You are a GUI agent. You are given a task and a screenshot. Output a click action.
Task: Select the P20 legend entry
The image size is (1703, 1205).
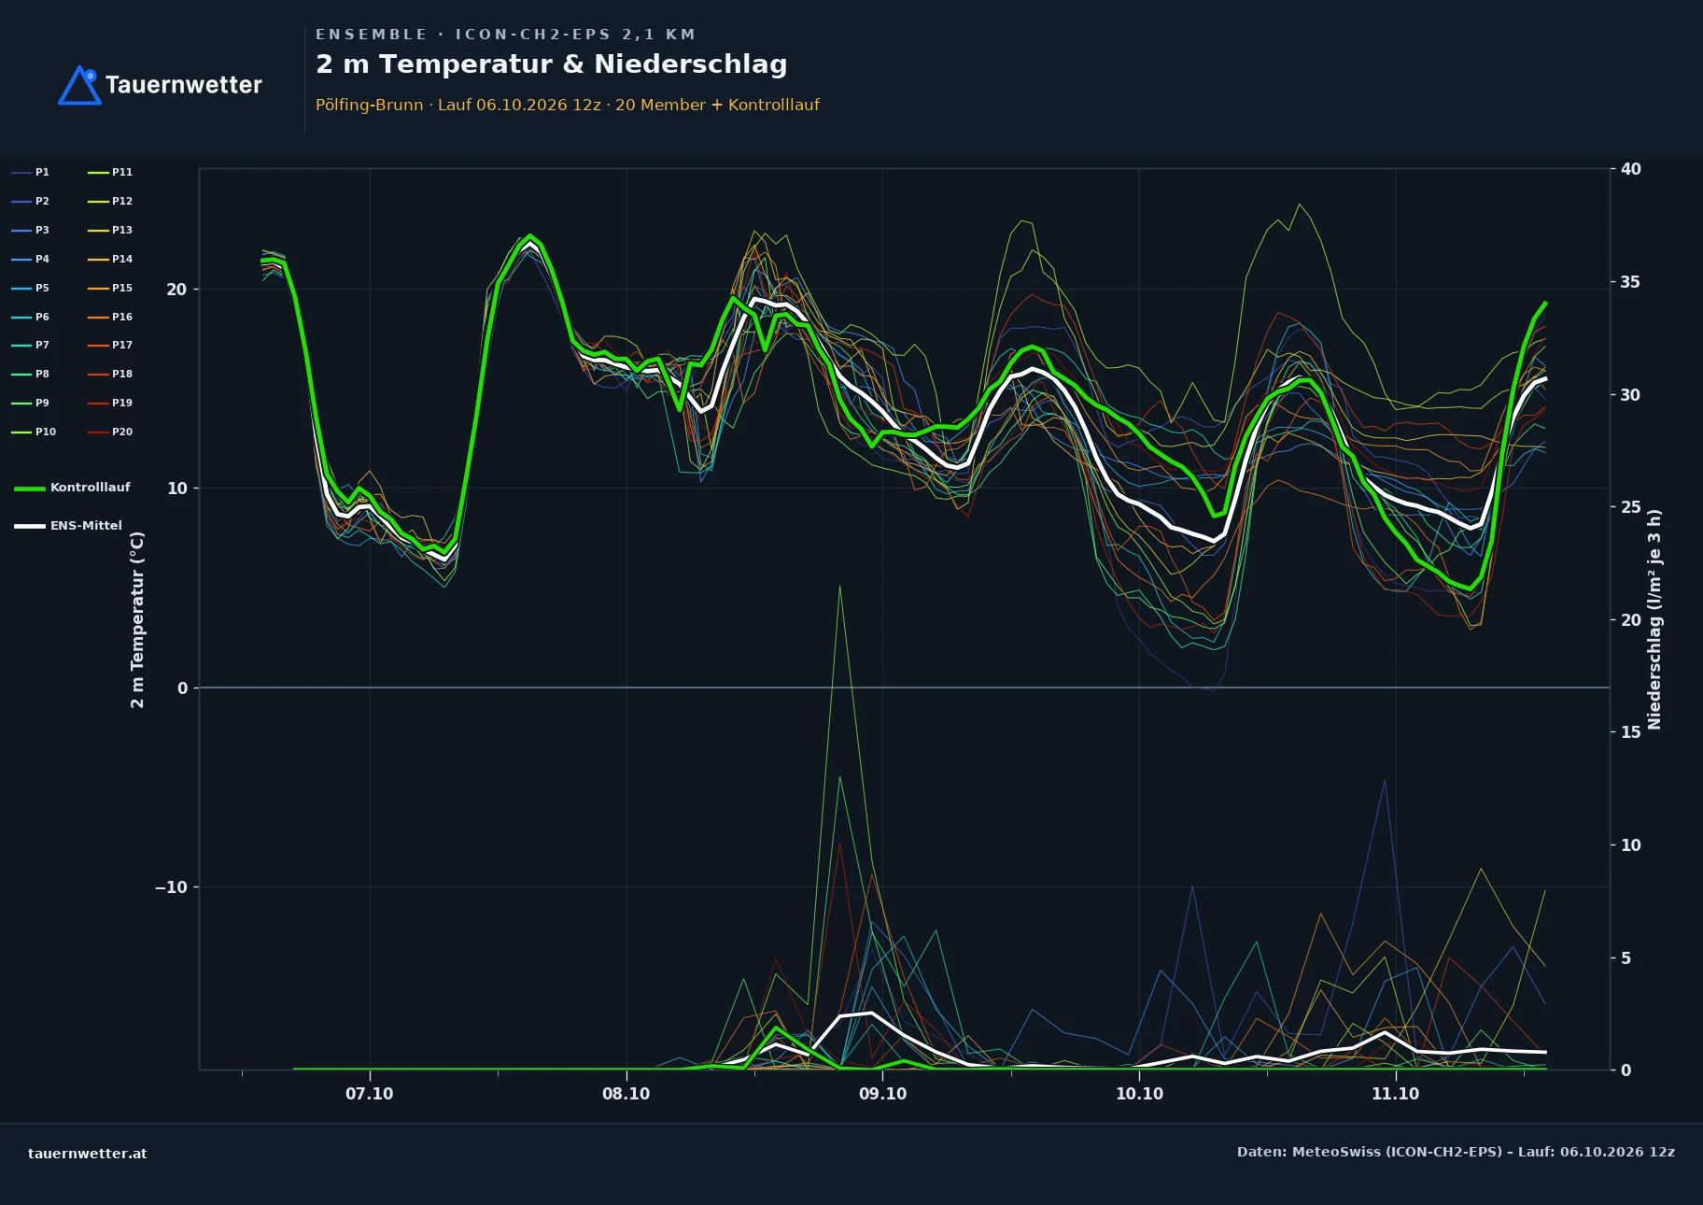pyautogui.click(x=110, y=432)
